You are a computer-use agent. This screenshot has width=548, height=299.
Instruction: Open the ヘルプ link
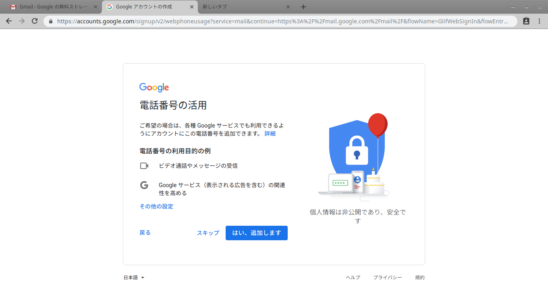(x=353, y=278)
